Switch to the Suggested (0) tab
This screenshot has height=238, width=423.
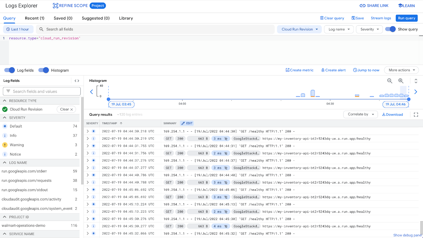pyautogui.click(x=96, y=18)
